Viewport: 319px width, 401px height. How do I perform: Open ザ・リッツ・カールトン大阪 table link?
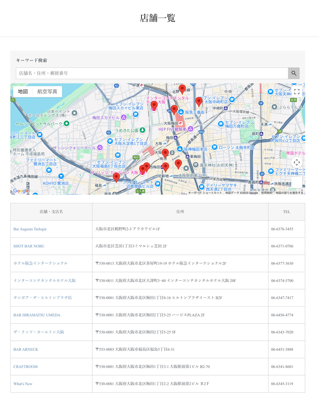(x=39, y=332)
